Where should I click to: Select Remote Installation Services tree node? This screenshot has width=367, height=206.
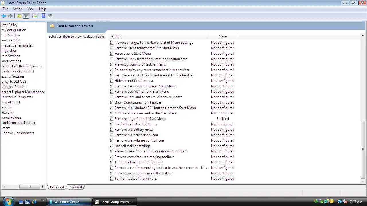pyautogui.click(x=21, y=66)
